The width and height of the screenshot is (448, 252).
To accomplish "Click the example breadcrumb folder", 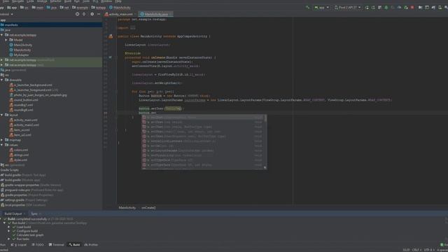I will (80, 8).
